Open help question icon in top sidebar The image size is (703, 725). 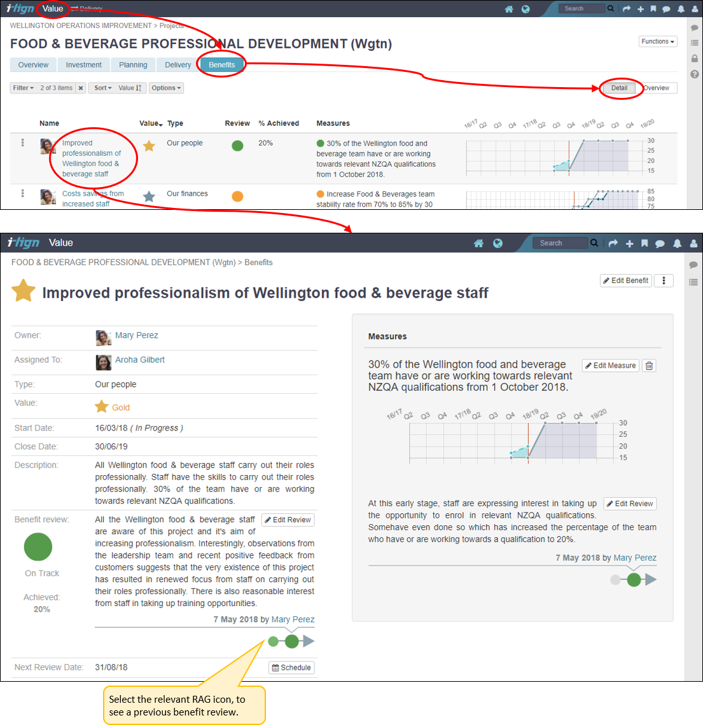click(694, 74)
